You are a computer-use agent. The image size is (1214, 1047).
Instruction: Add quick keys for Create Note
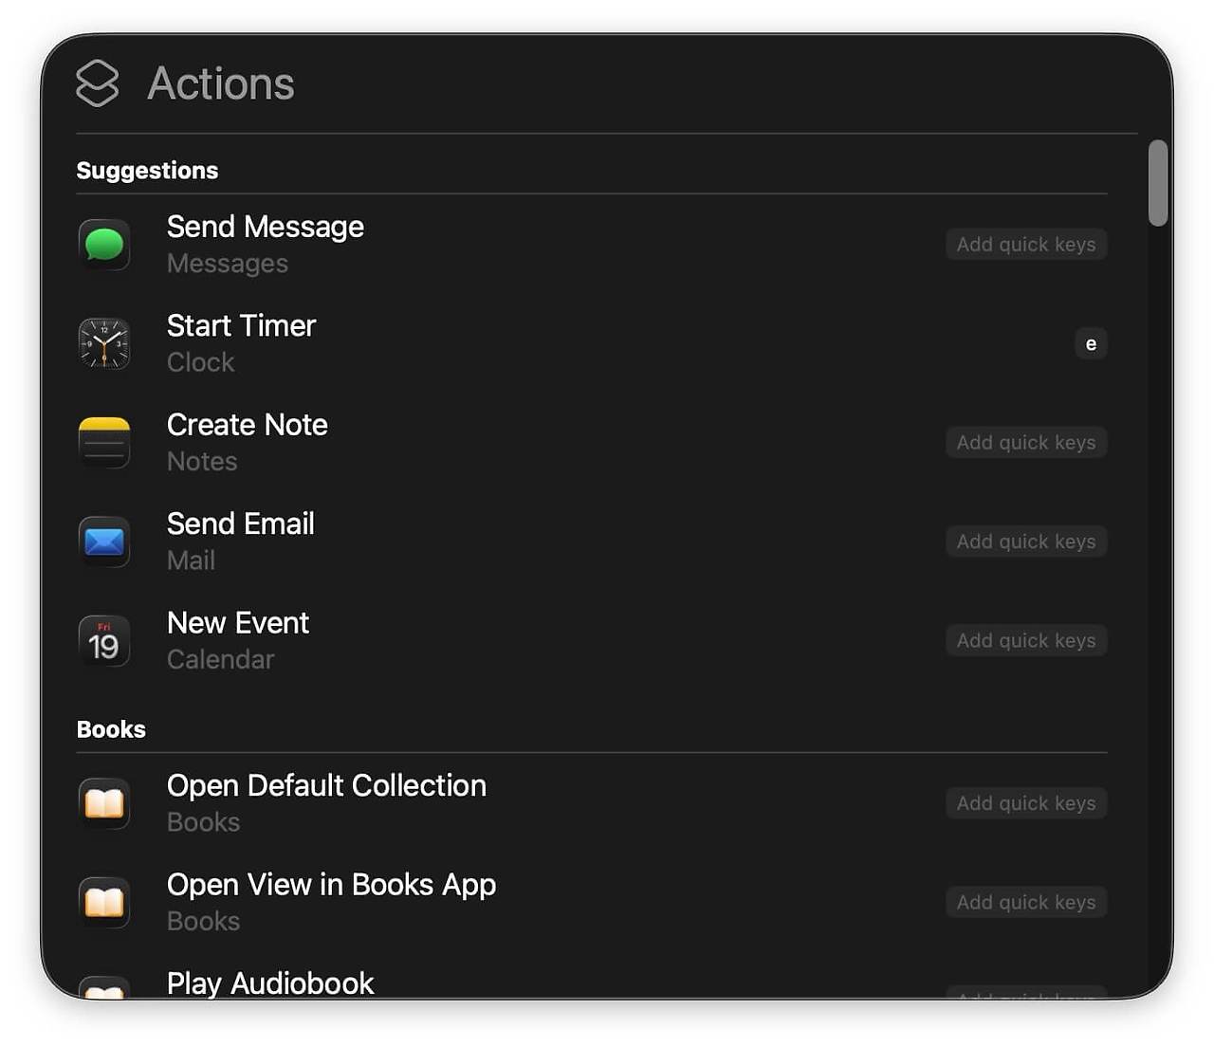(x=1026, y=443)
